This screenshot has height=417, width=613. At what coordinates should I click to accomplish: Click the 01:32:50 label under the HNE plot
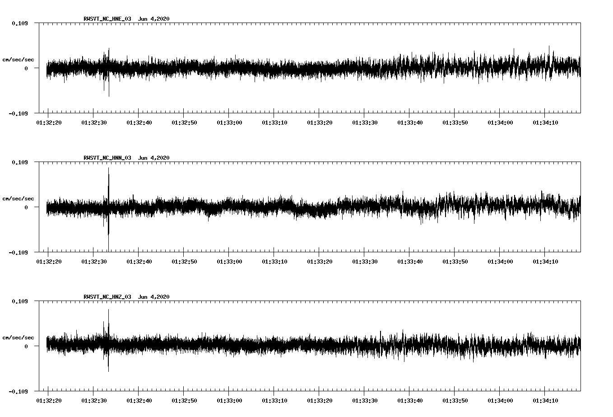pyautogui.click(x=184, y=122)
